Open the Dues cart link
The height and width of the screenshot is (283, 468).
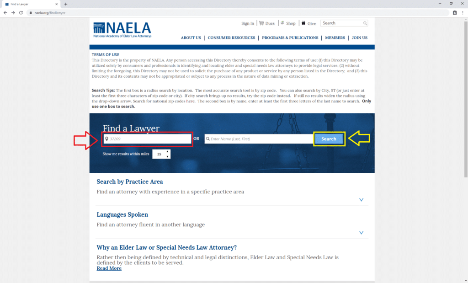coord(267,23)
